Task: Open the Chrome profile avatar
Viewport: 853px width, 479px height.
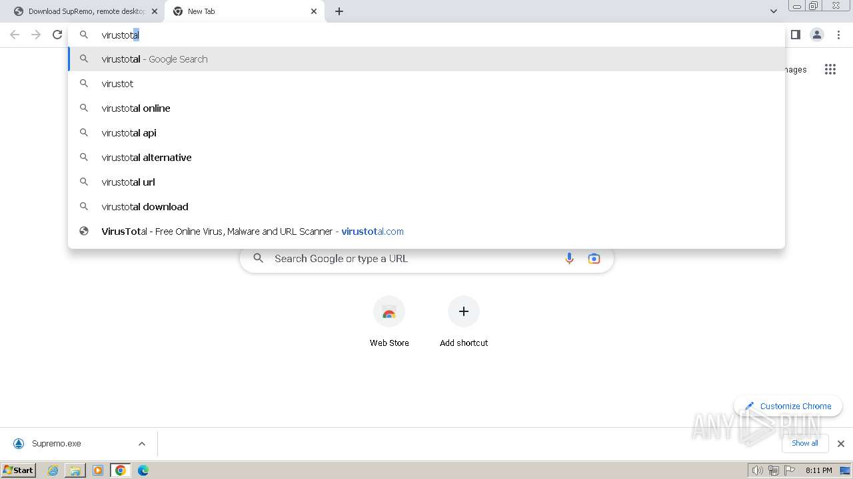Action: (x=817, y=35)
